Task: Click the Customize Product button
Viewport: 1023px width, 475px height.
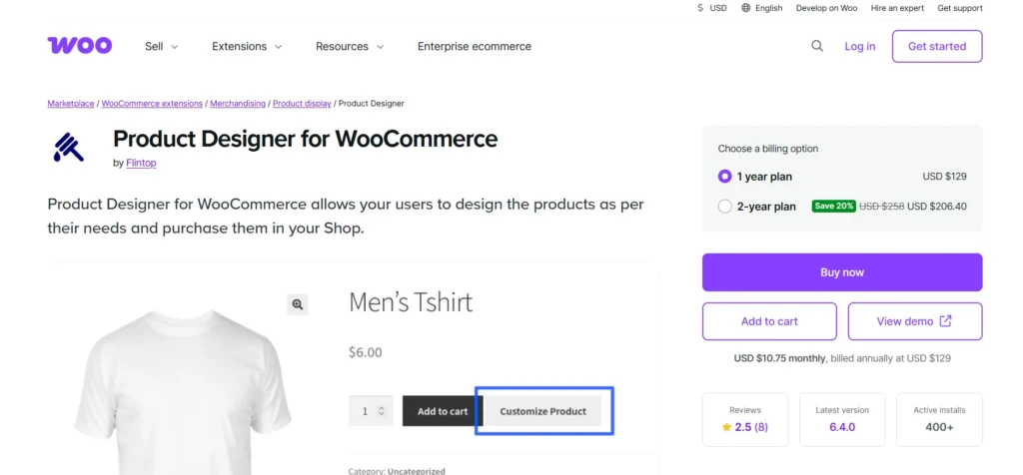Action: pyautogui.click(x=542, y=411)
